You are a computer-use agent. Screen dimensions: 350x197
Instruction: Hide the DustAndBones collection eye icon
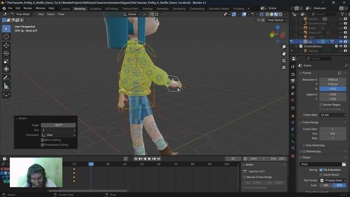[x=341, y=46]
